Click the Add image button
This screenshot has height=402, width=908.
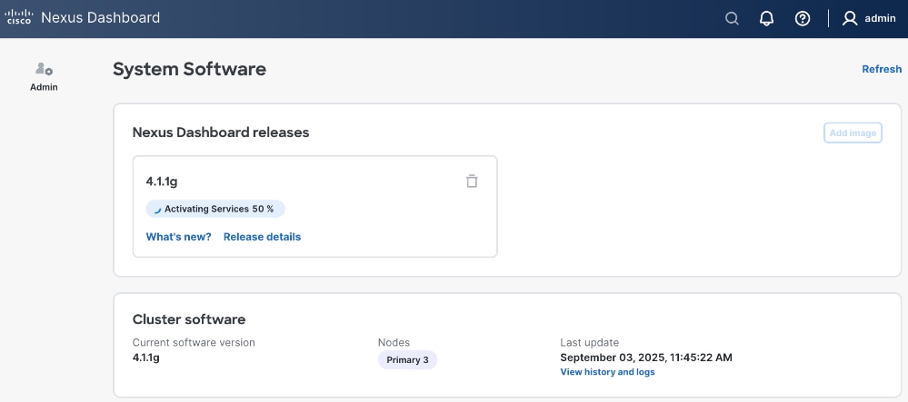coord(853,132)
